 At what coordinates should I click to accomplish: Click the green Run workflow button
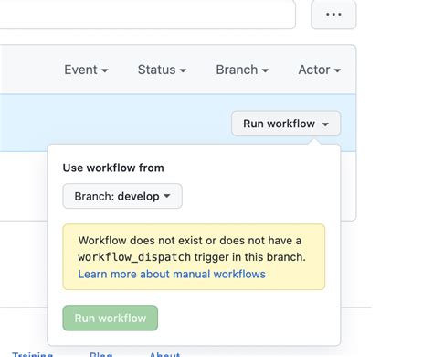click(x=111, y=318)
